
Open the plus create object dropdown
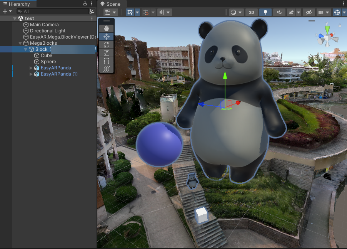tap(7, 12)
